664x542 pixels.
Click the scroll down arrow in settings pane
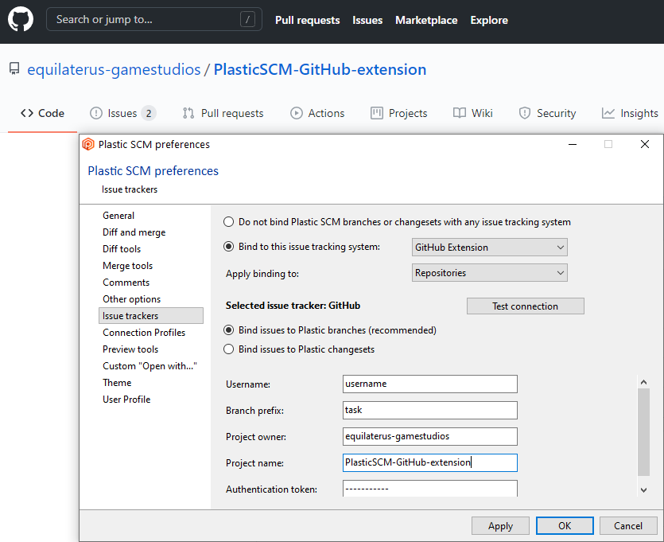(643, 490)
